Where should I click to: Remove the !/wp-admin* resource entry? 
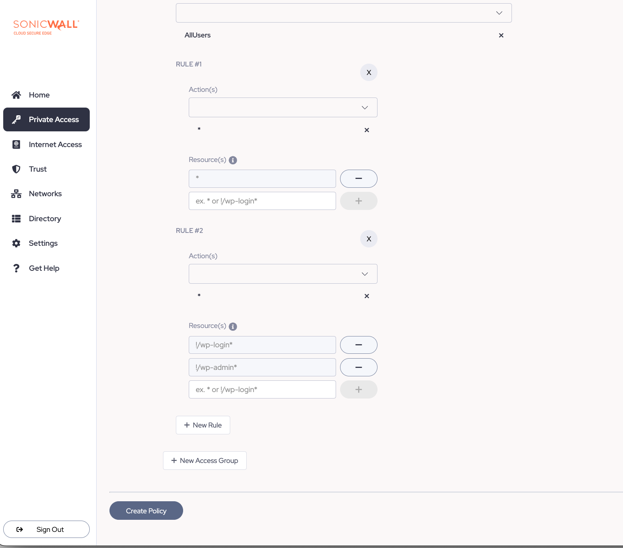pyautogui.click(x=359, y=367)
